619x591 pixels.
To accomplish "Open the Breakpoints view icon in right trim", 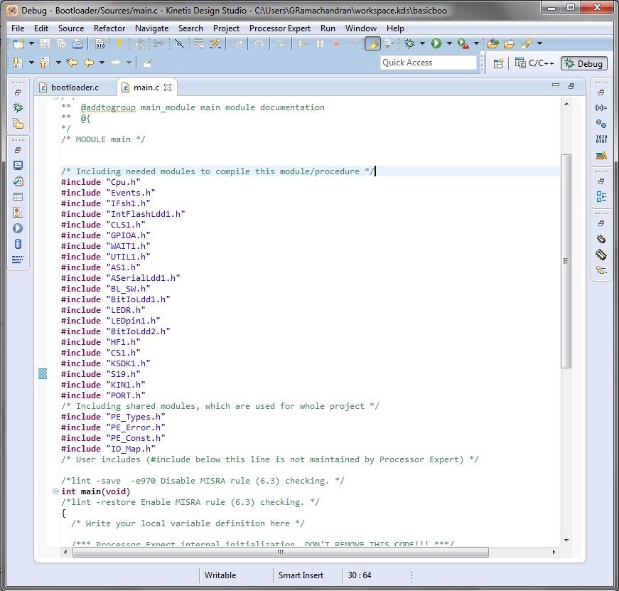I will 601,124.
